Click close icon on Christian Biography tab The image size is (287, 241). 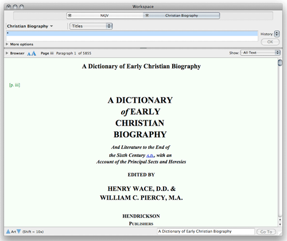147,15
